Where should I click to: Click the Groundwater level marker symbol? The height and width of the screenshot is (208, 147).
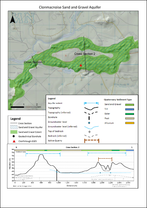pos(89,123)
